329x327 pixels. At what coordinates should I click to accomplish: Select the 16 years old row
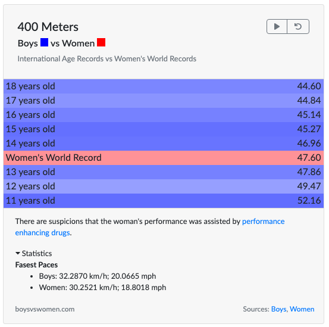click(164, 115)
